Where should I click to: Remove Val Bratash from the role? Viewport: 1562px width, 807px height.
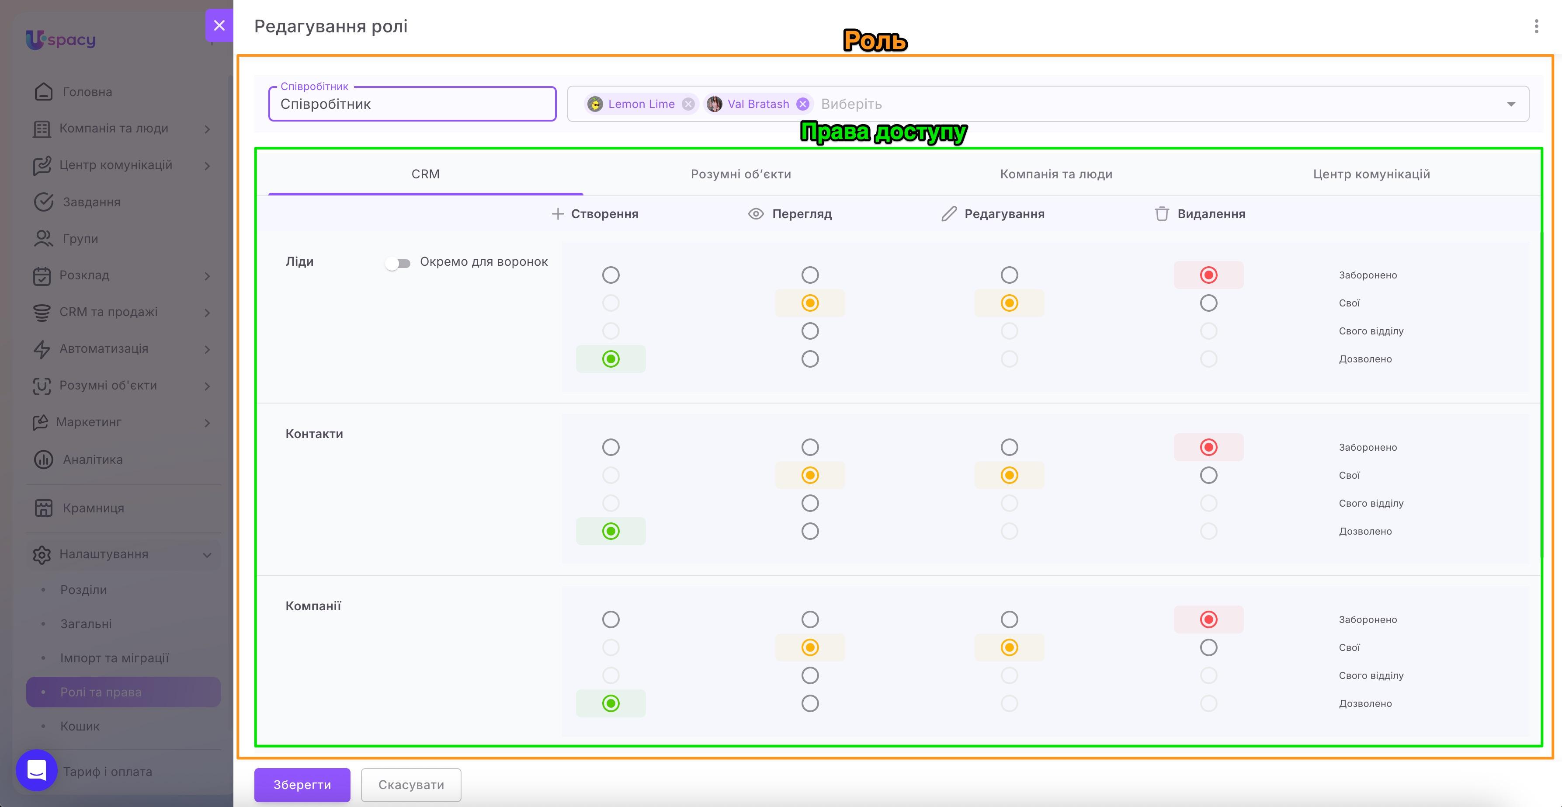802,104
